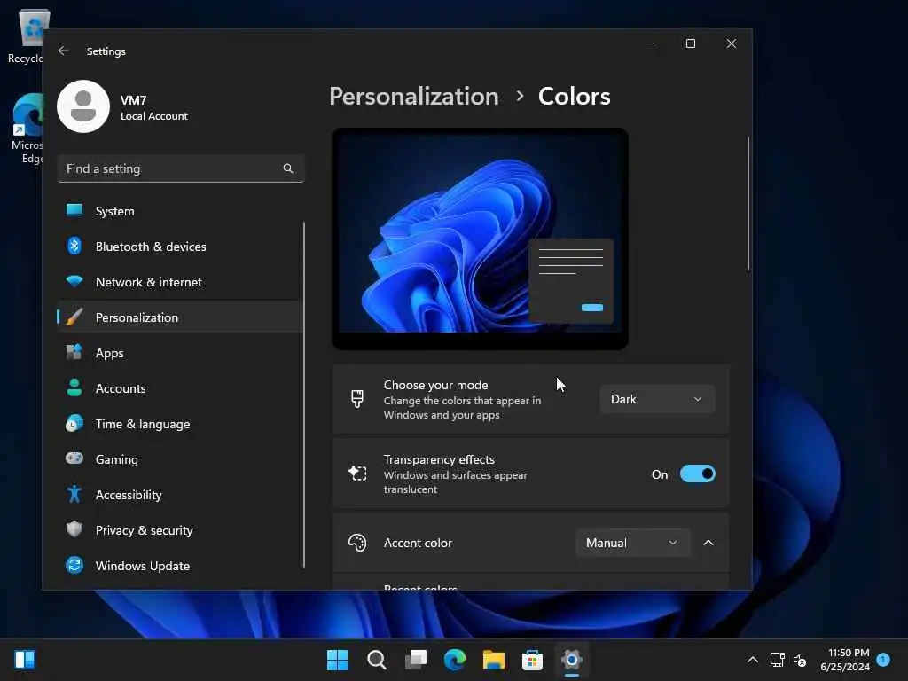Click the Accent color label text
This screenshot has height=681, width=908.
[x=418, y=544]
